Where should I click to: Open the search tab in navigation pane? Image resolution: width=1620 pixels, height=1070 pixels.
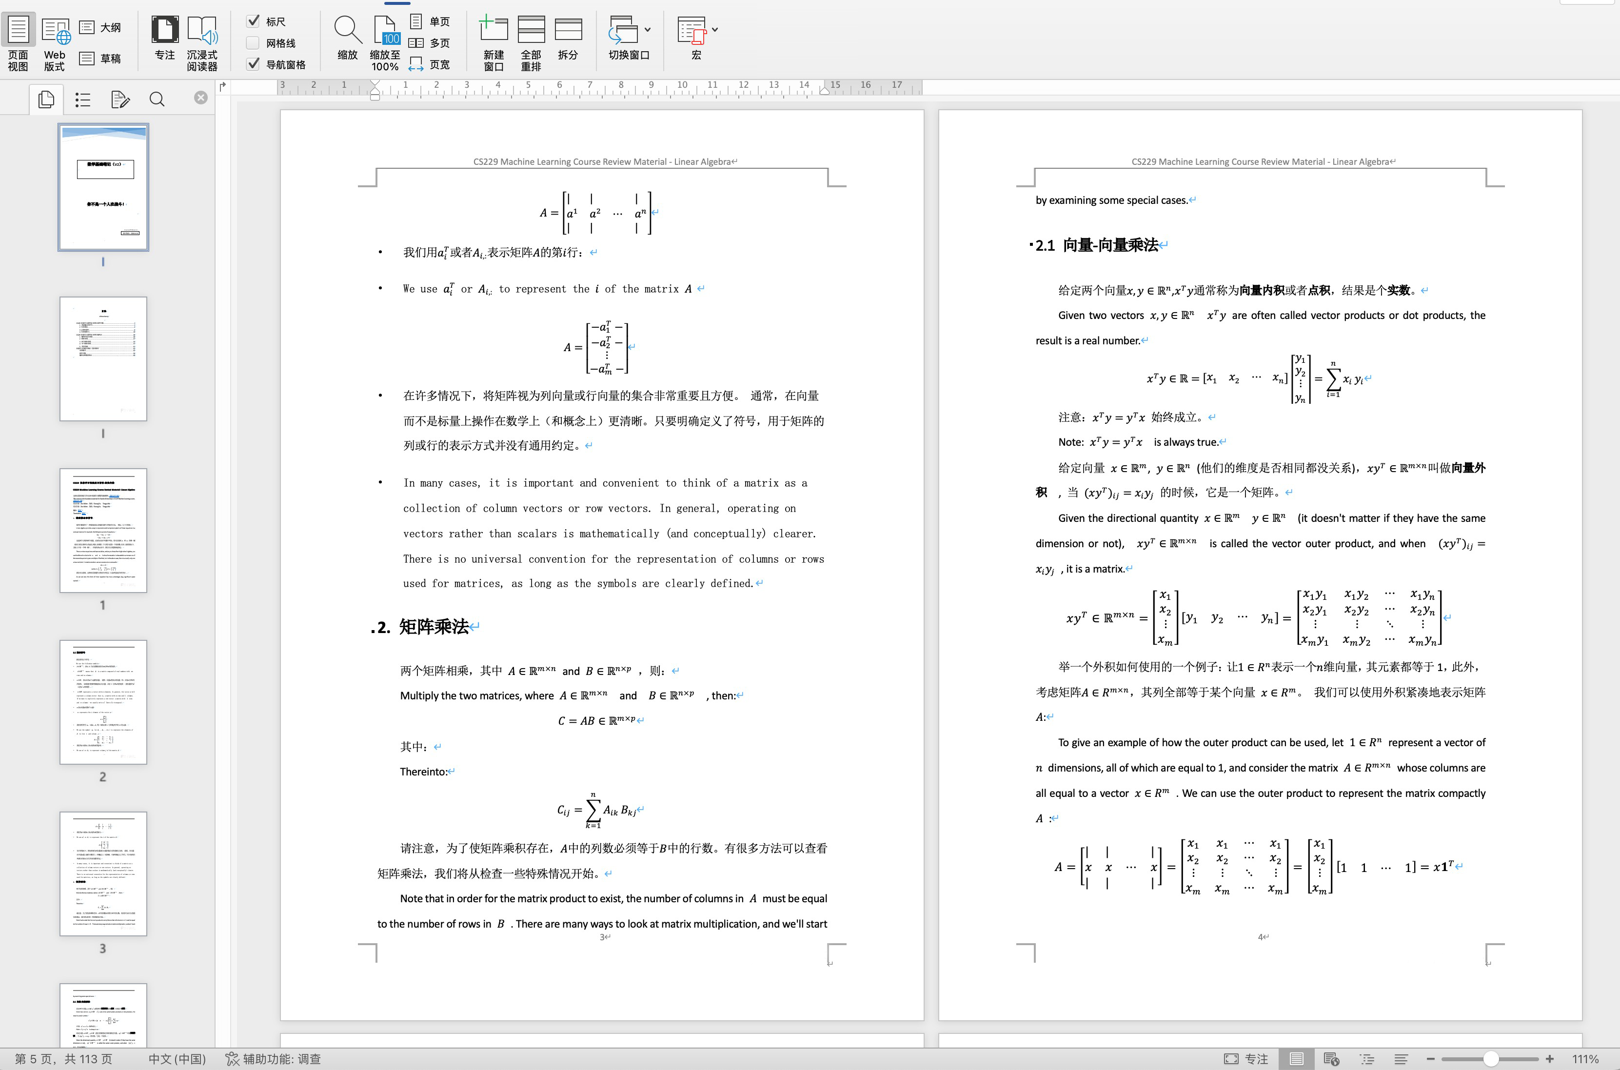[x=157, y=99]
